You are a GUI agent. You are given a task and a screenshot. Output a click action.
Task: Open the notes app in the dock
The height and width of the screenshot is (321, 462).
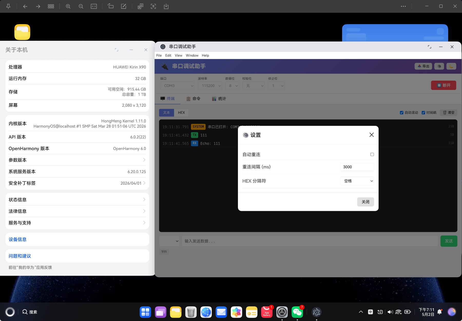[x=252, y=312]
